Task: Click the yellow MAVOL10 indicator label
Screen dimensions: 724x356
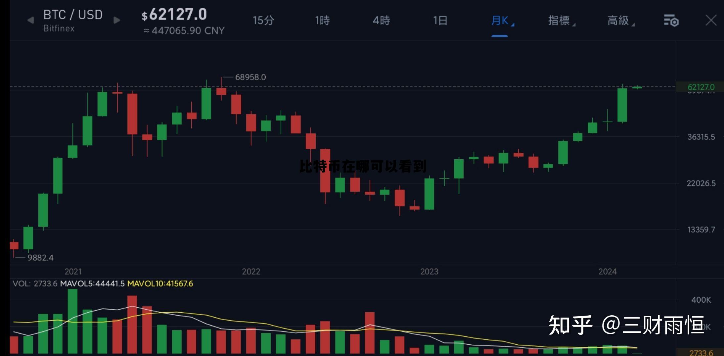Action: pos(160,283)
